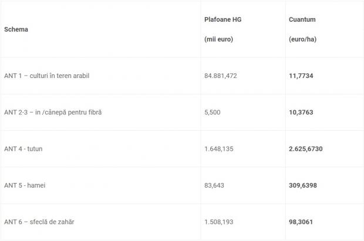Click the plafon value 1.508,193
Image resolution: width=364 pixels, height=241 pixels.
click(218, 222)
